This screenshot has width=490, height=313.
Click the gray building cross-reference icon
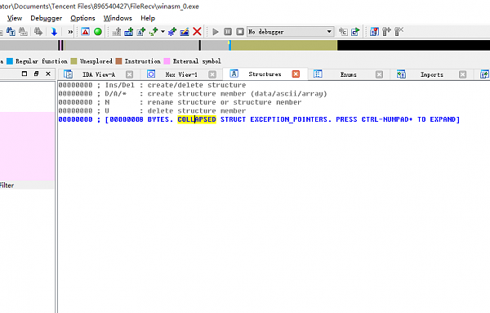tap(117, 32)
